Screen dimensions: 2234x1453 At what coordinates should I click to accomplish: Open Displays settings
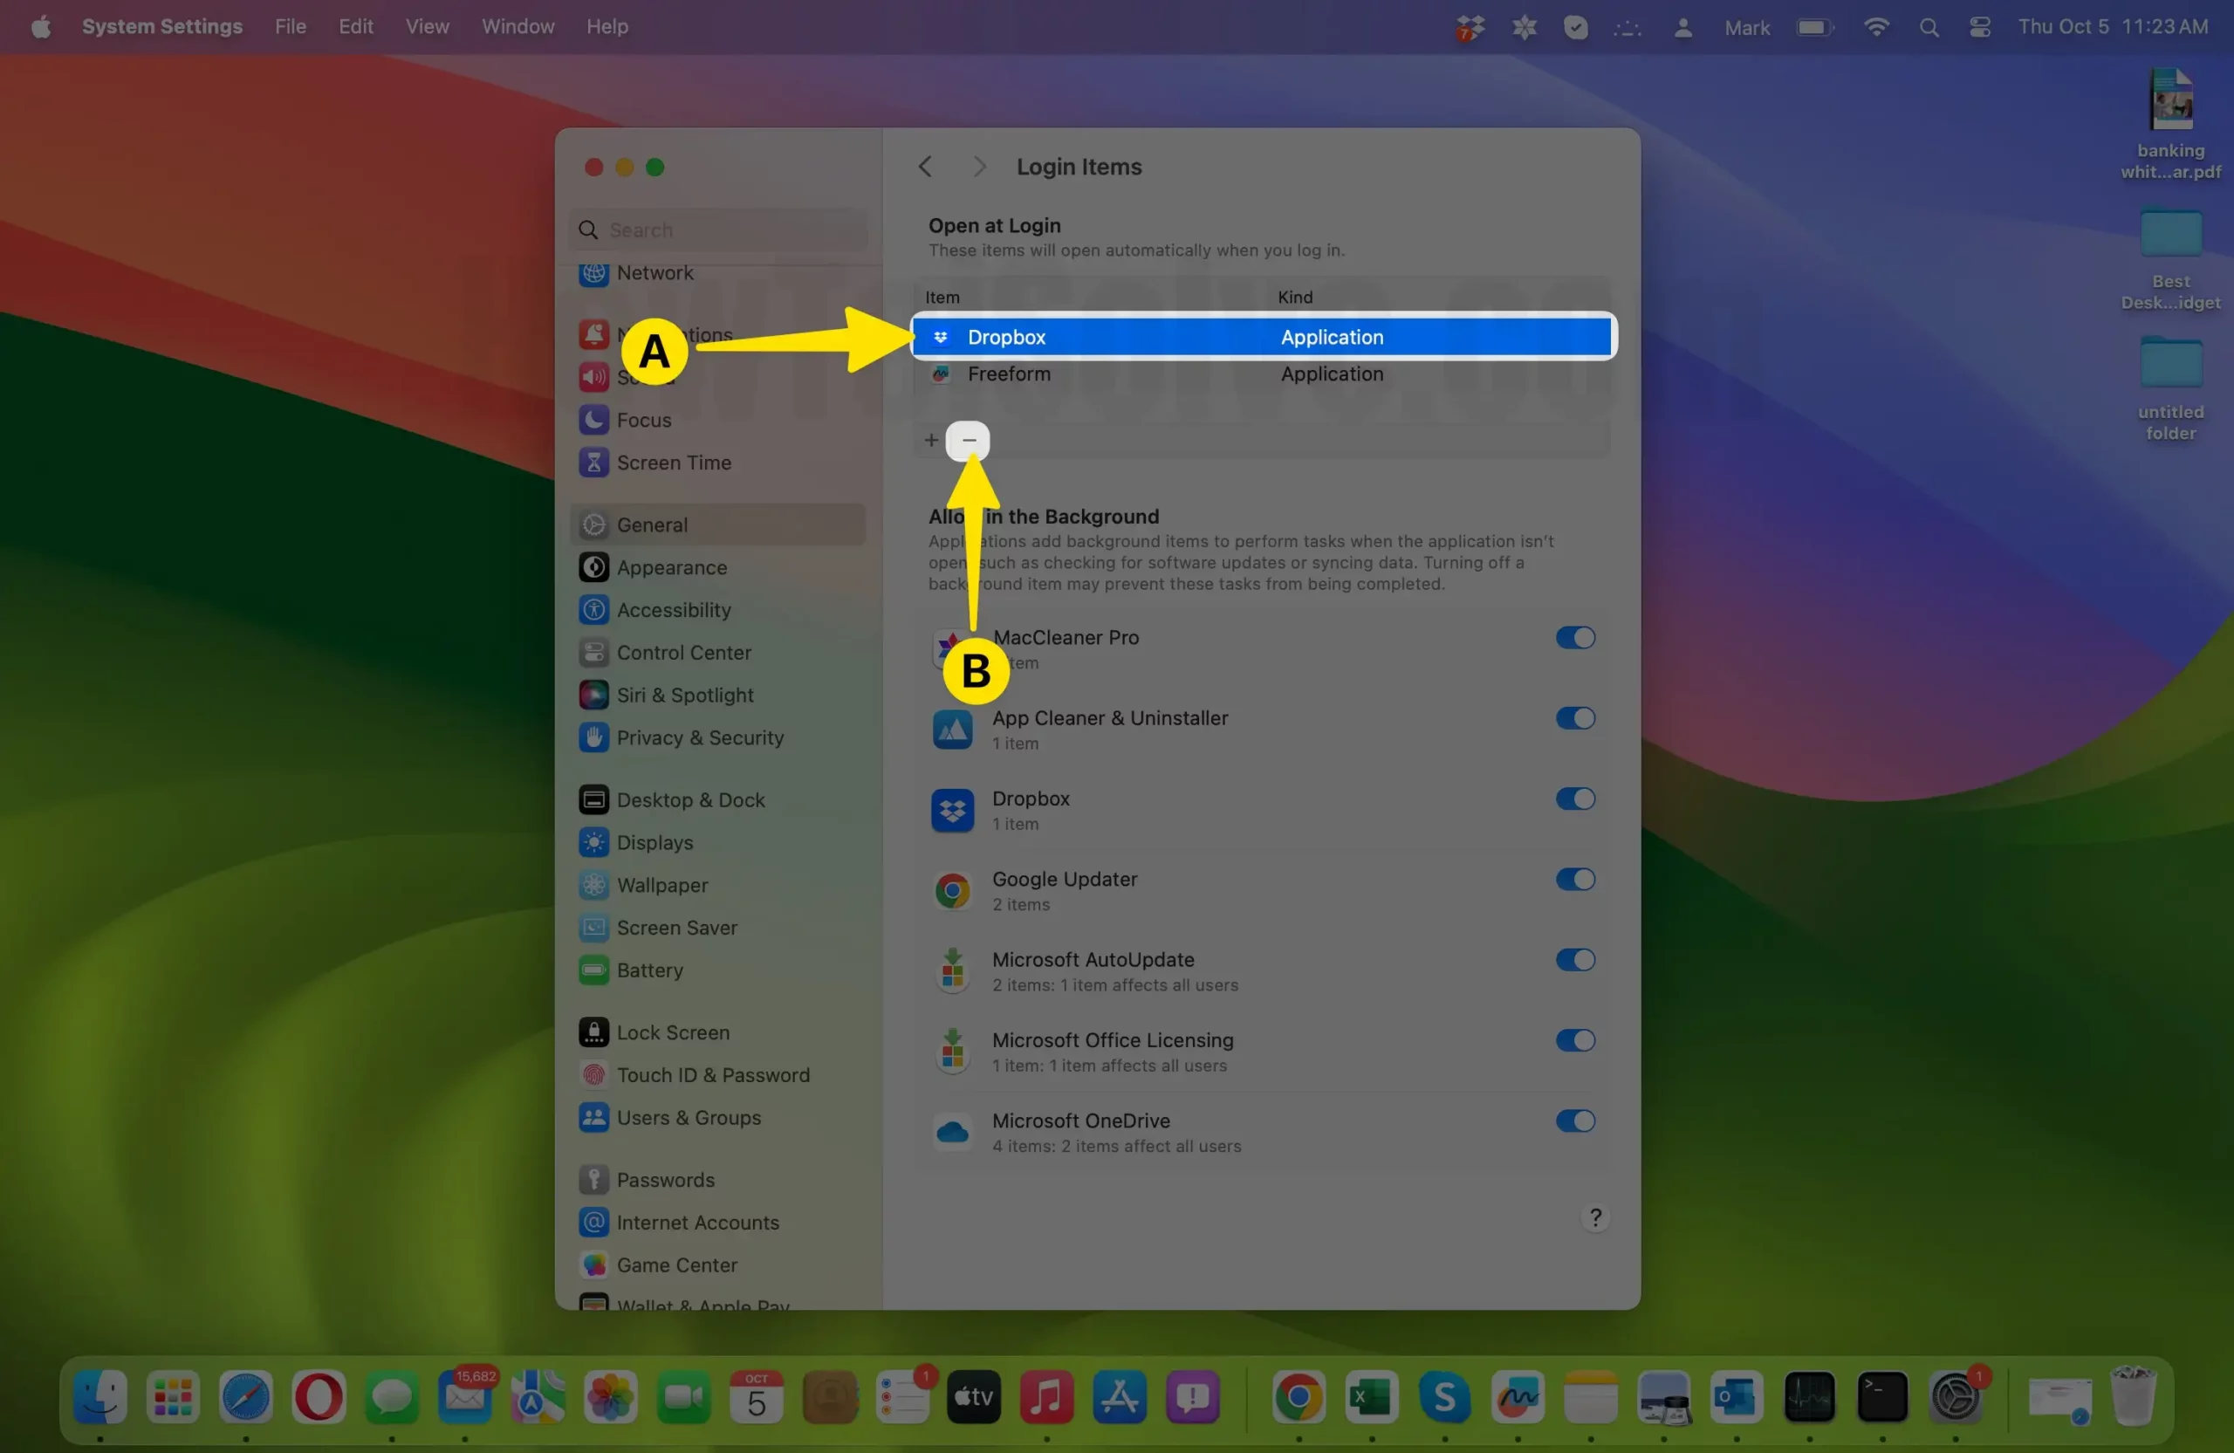coord(717,843)
